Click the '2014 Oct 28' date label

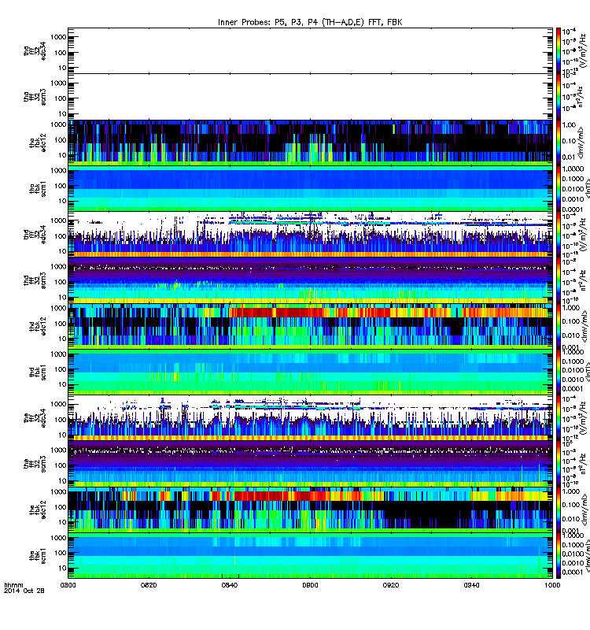pyautogui.click(x=24, y=591)
